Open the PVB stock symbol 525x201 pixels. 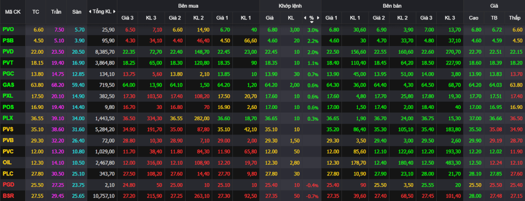[x=8, y=140]
